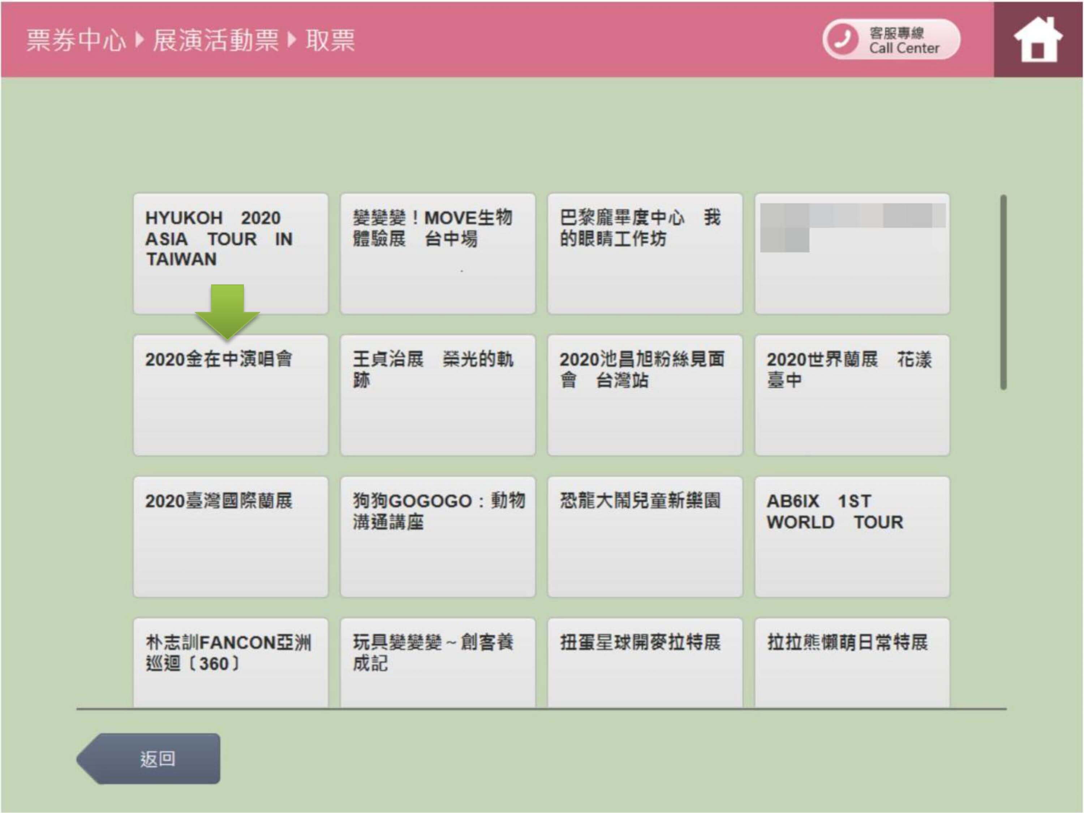Select 朴志訓FANCON亞洲巡迴 tile

[x=231, y=662]
